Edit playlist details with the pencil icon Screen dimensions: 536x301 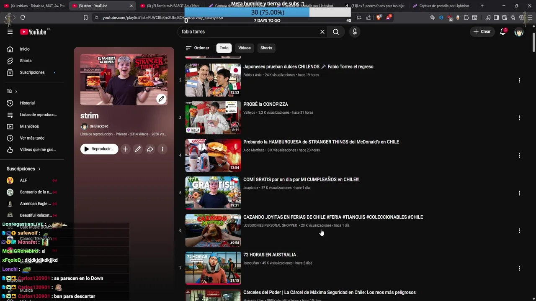[x=138, y=149]
